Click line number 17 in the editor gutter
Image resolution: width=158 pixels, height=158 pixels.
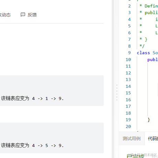coord(128,106)
